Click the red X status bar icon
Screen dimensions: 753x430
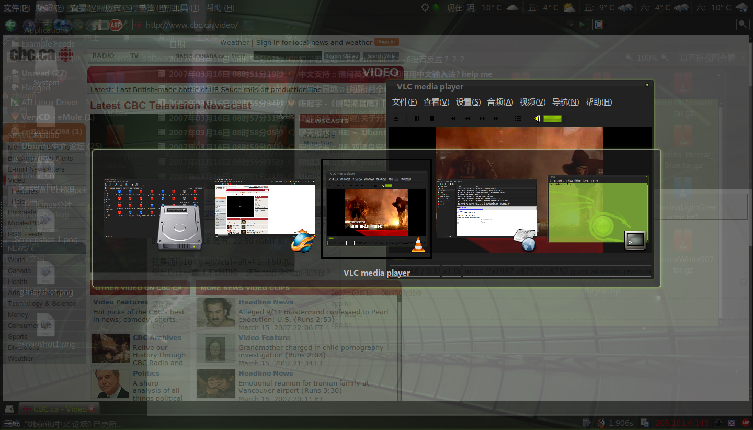click(732, 423)
